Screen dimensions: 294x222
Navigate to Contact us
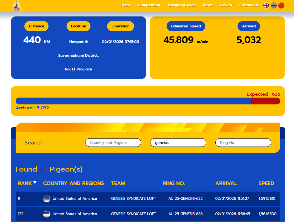pos(249,5)
